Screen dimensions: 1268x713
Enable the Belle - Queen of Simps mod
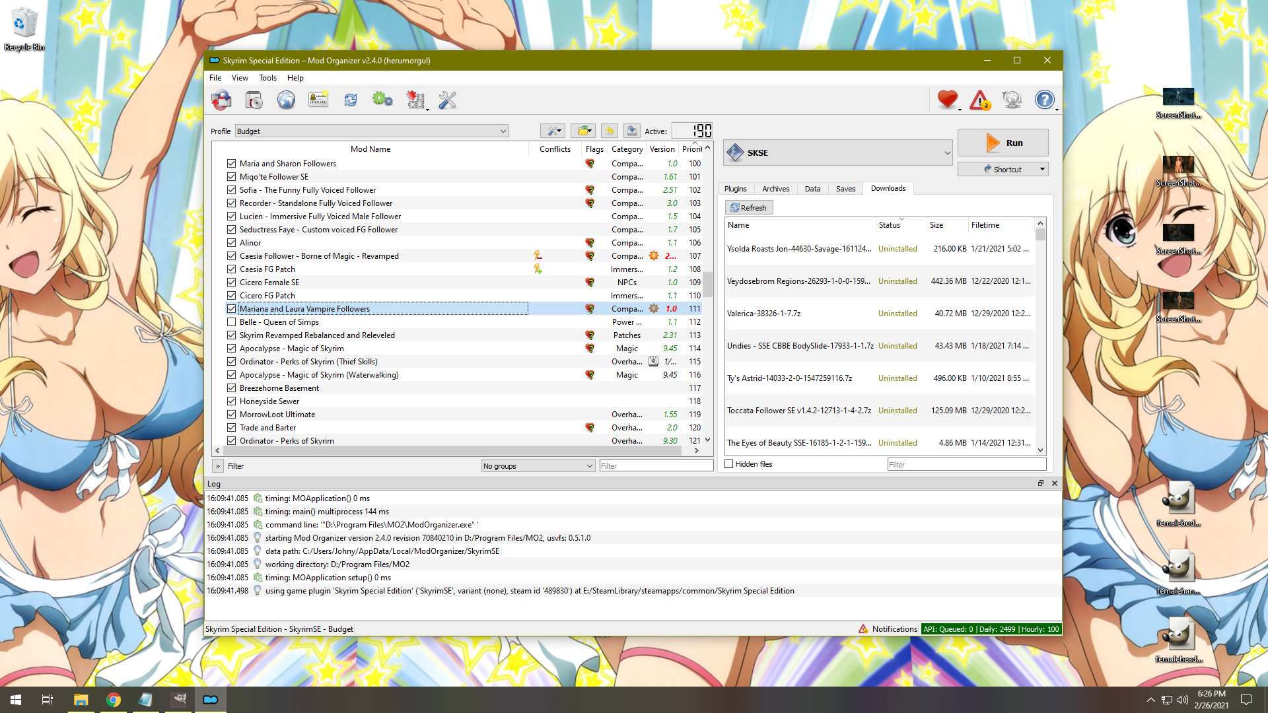tap(231, 322)
